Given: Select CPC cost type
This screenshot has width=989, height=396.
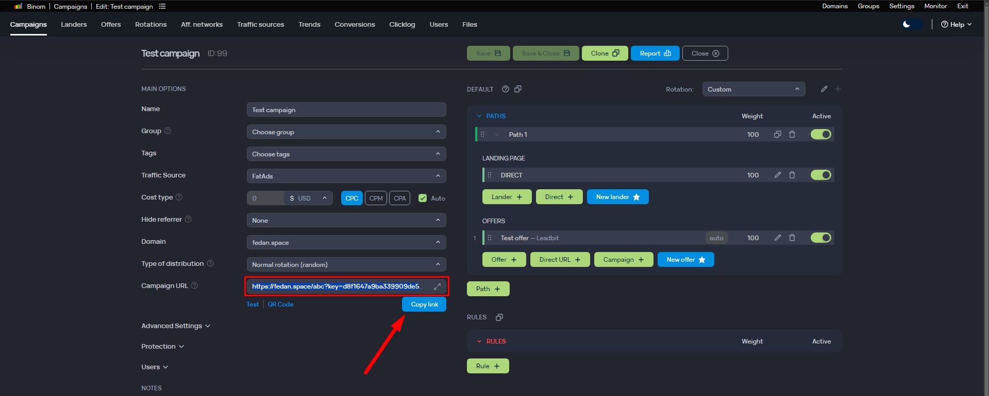Looking at the screenshot, I should point(352,198).
